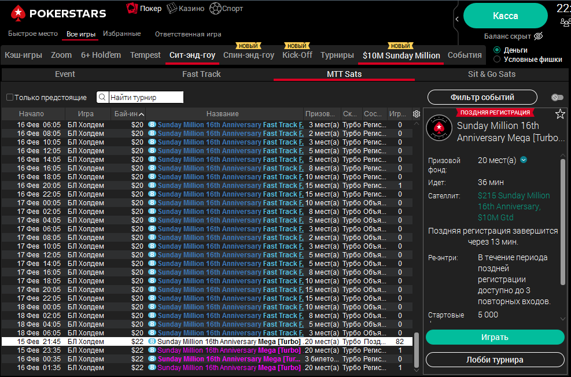This screenshot has width=571, height=377.
Task: Sort the list by Бай-ин column
Action: coord(129,114)
